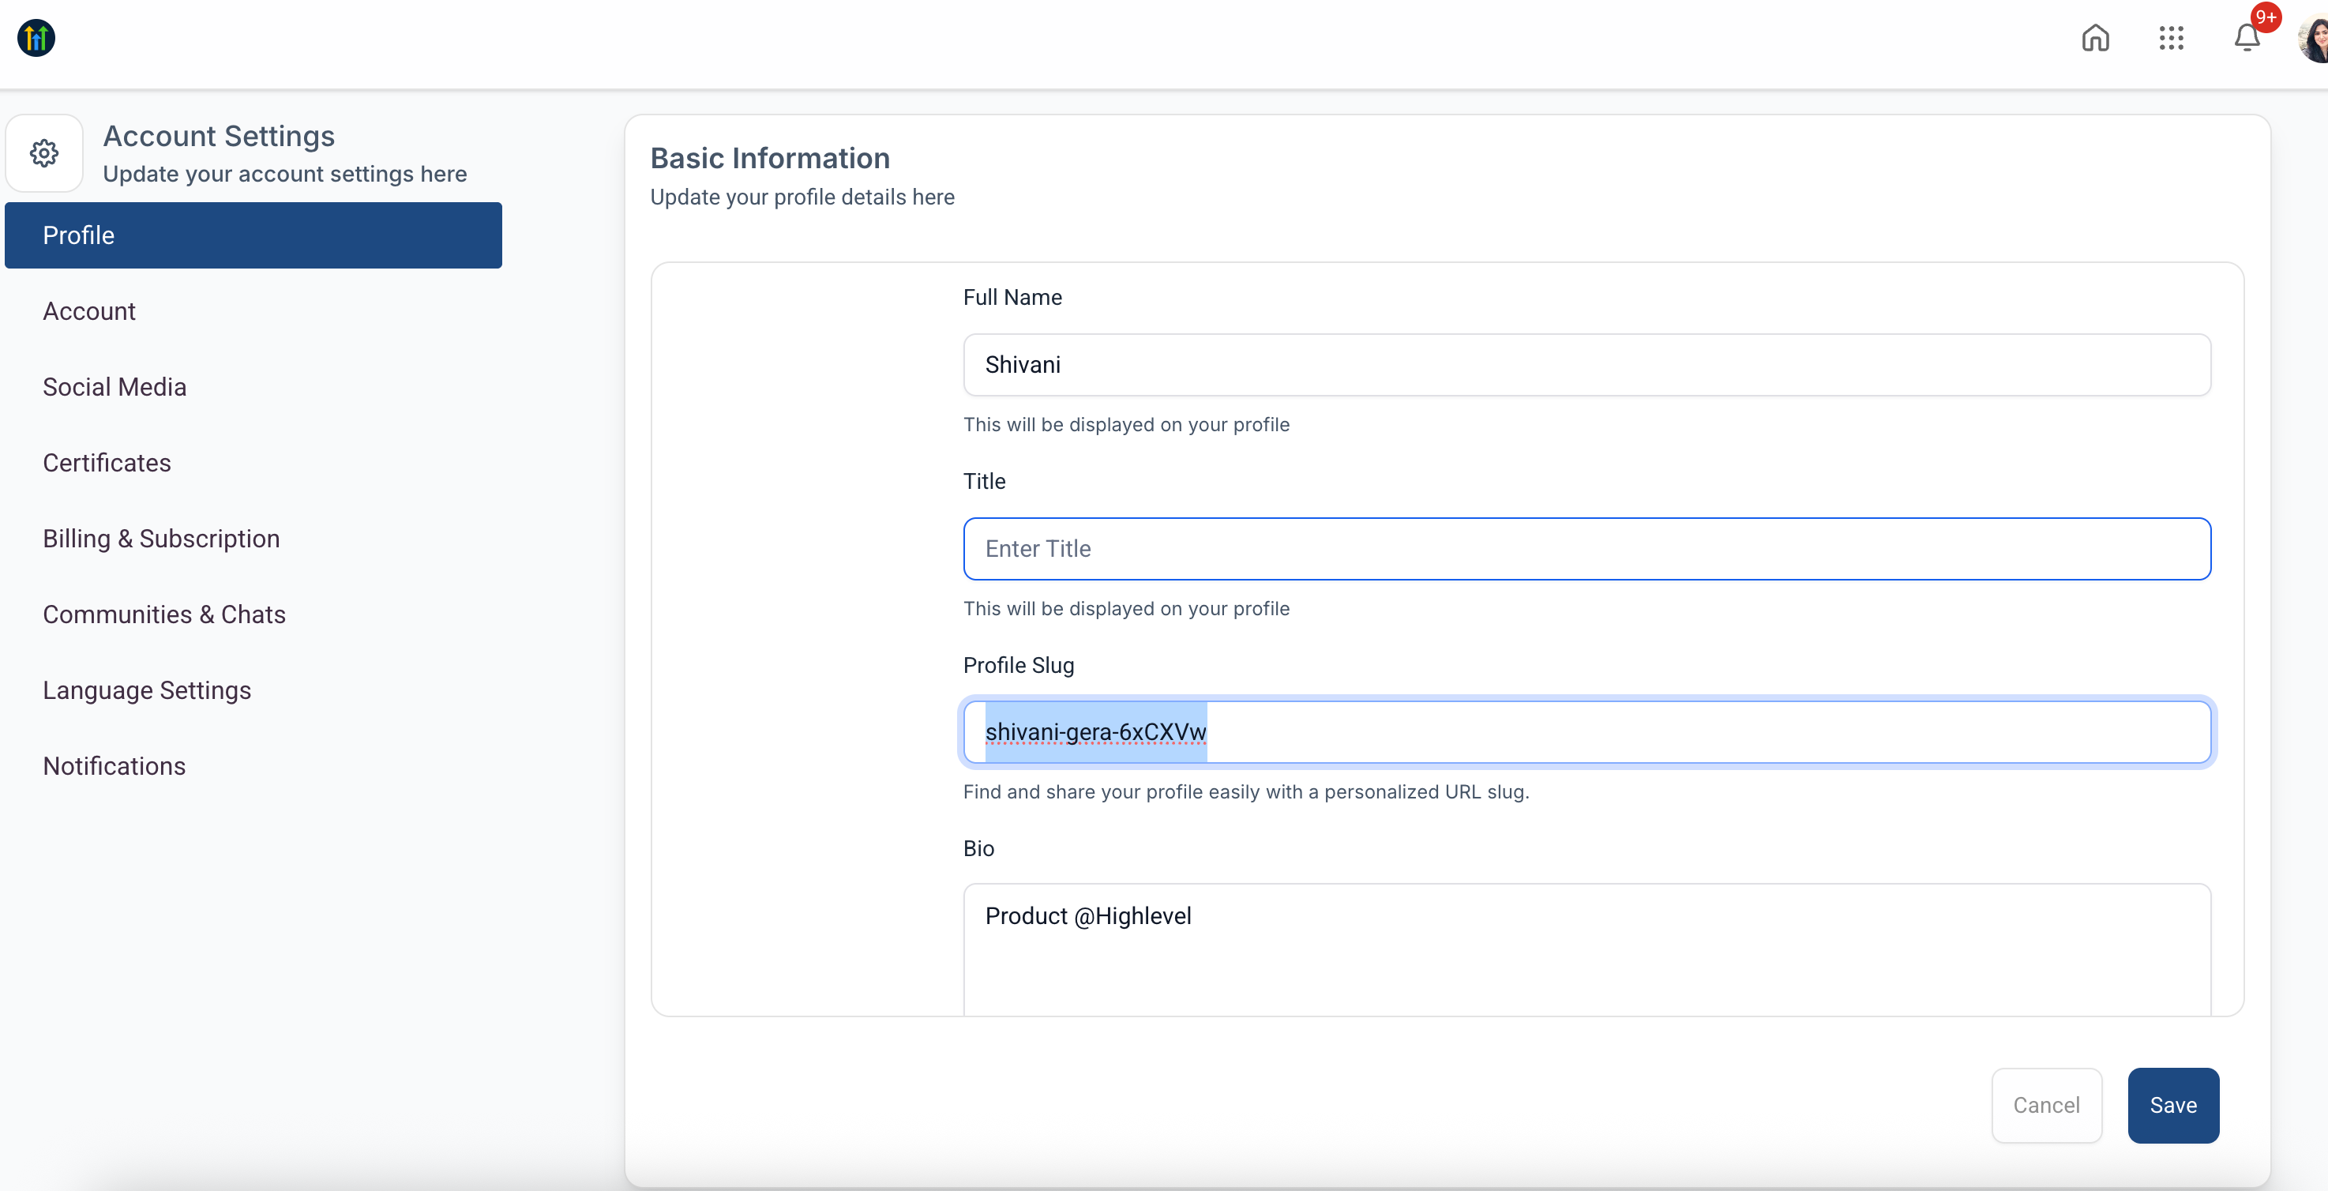This screenshot has width=2328, height=1191.
Task: Open the home icon in header
Action: [2095, 38]
